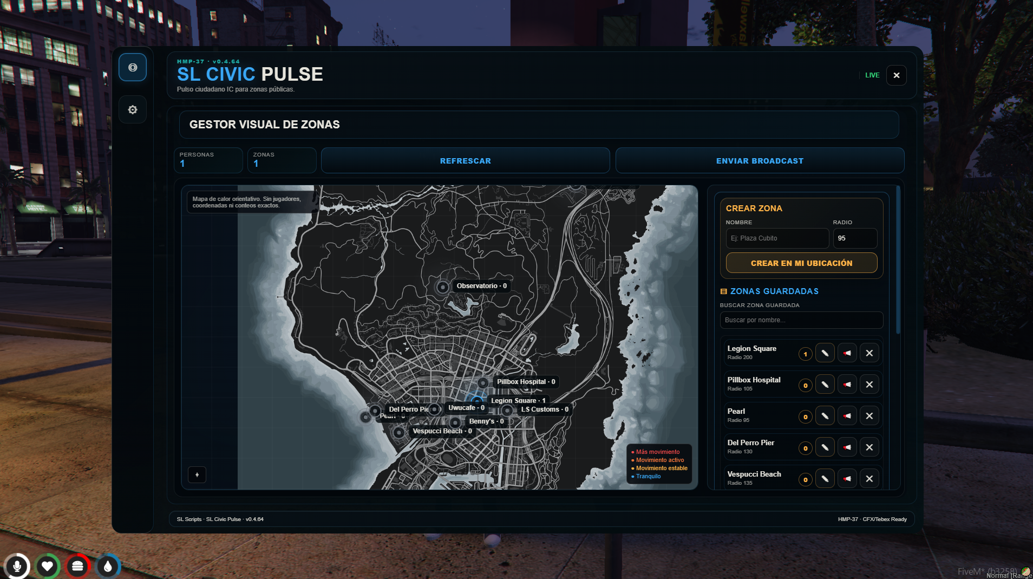
Task: Click the 'Tranquilo' legend entry
Action: 648,476
